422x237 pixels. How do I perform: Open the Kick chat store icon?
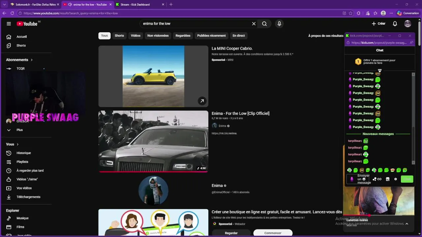(x=388, y=179)
